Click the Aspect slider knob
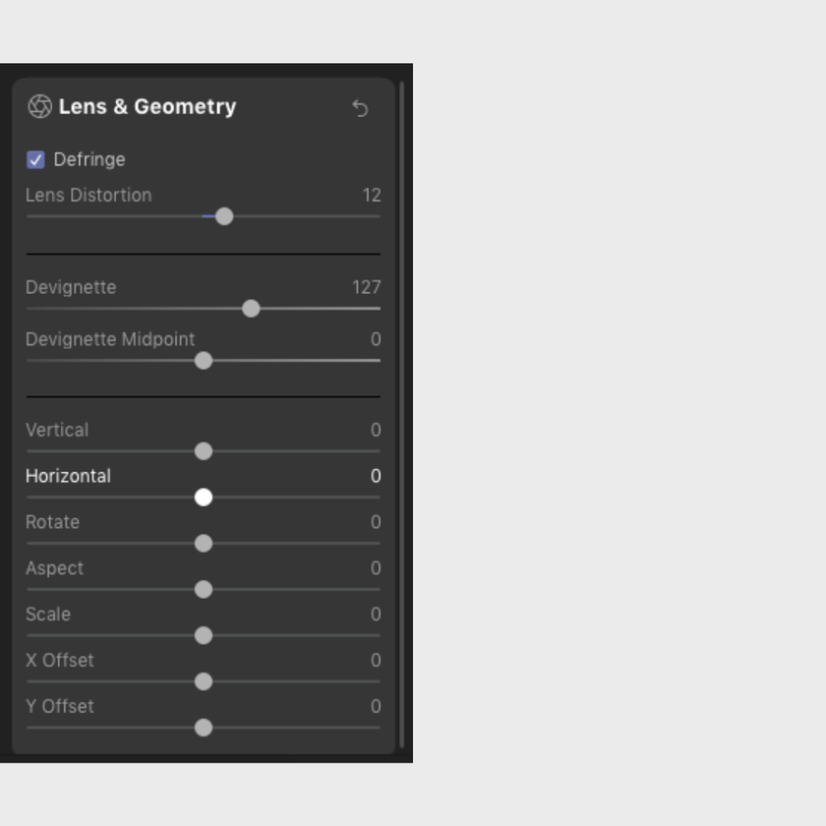826x826 pixels. click(x=204, y=589)
